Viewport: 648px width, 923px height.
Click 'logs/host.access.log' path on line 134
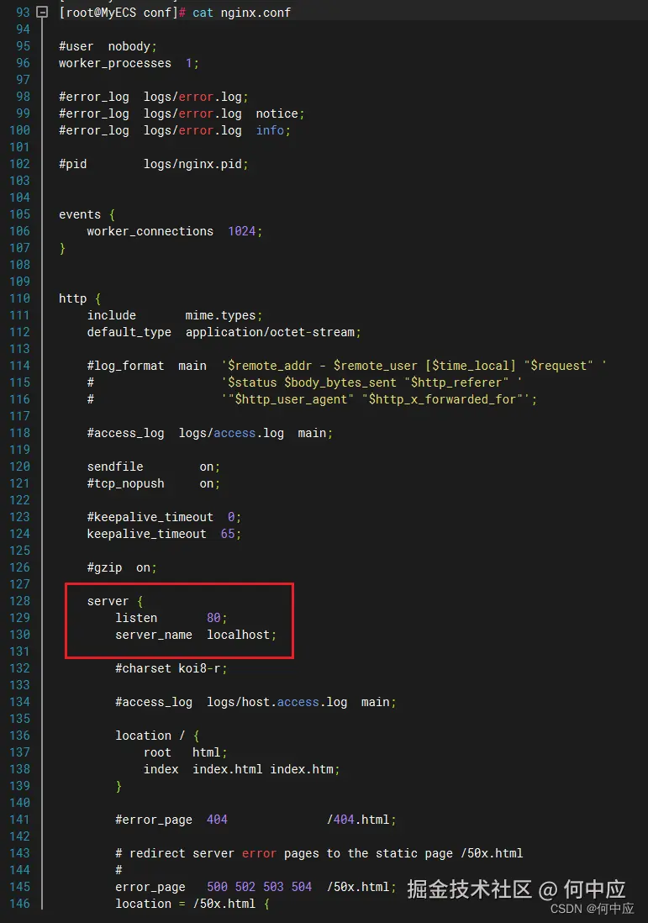tap(277, 702)
